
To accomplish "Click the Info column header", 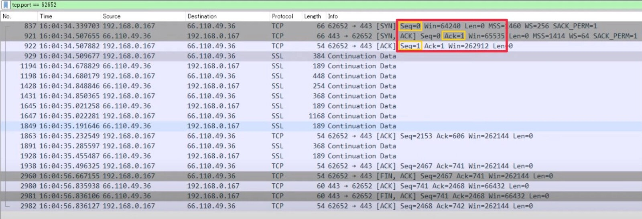I will [333, 16].
